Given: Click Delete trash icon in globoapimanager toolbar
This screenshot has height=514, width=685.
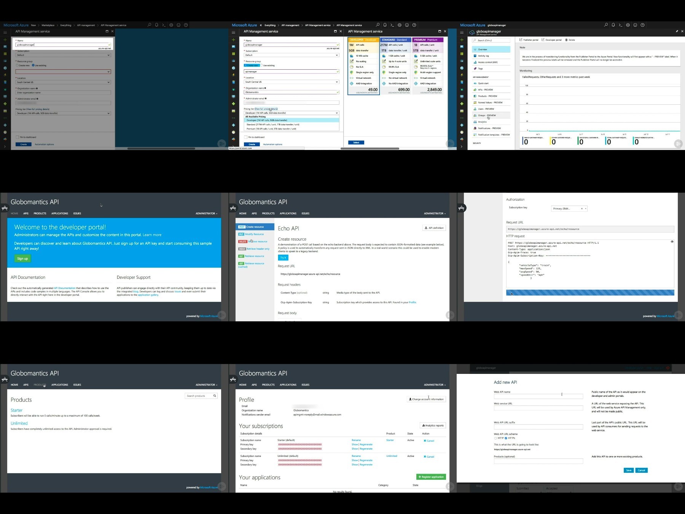Looking at the screenshot, I should pos(570,40).
